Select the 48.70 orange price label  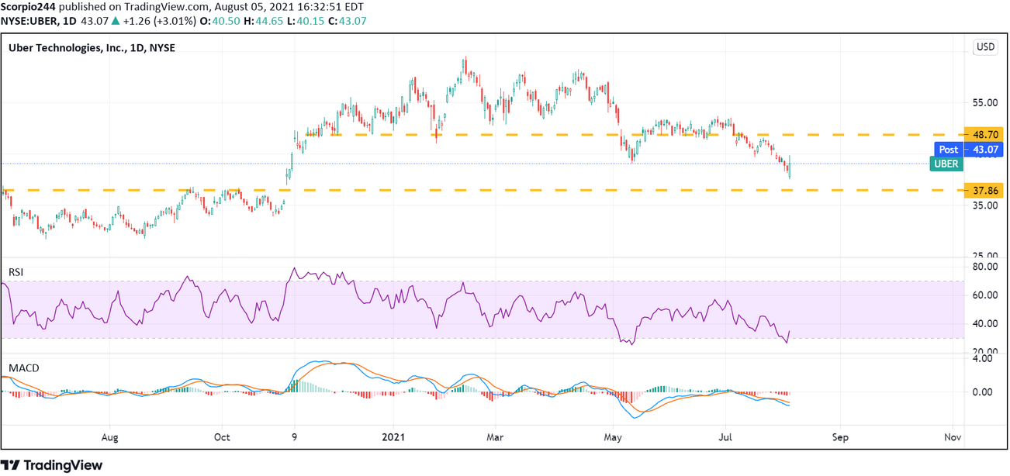[983, 134]
